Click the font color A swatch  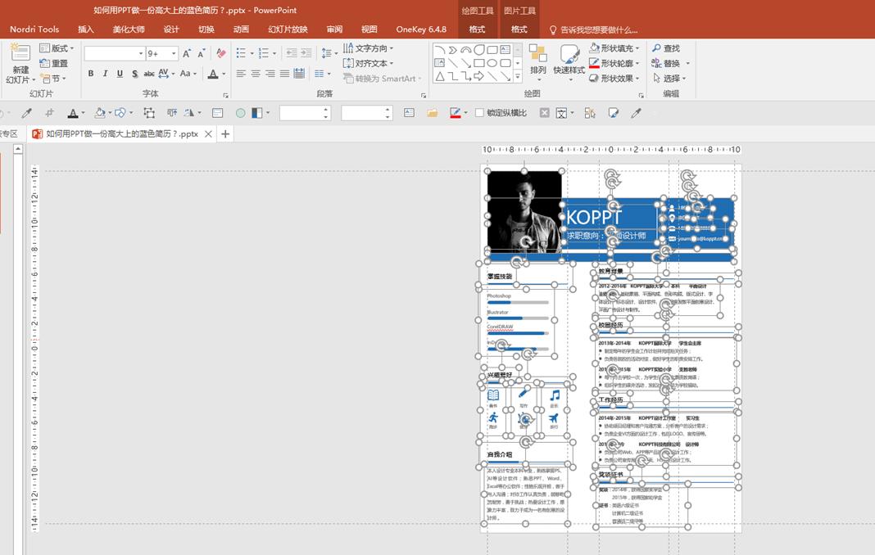[212, 74]
